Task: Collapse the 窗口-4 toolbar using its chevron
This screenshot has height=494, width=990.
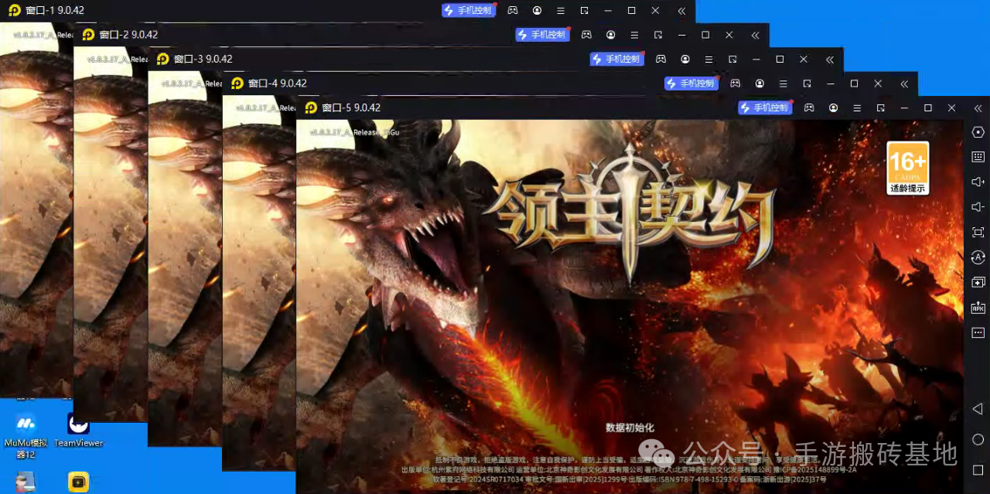Action: [x=904, y=83]
